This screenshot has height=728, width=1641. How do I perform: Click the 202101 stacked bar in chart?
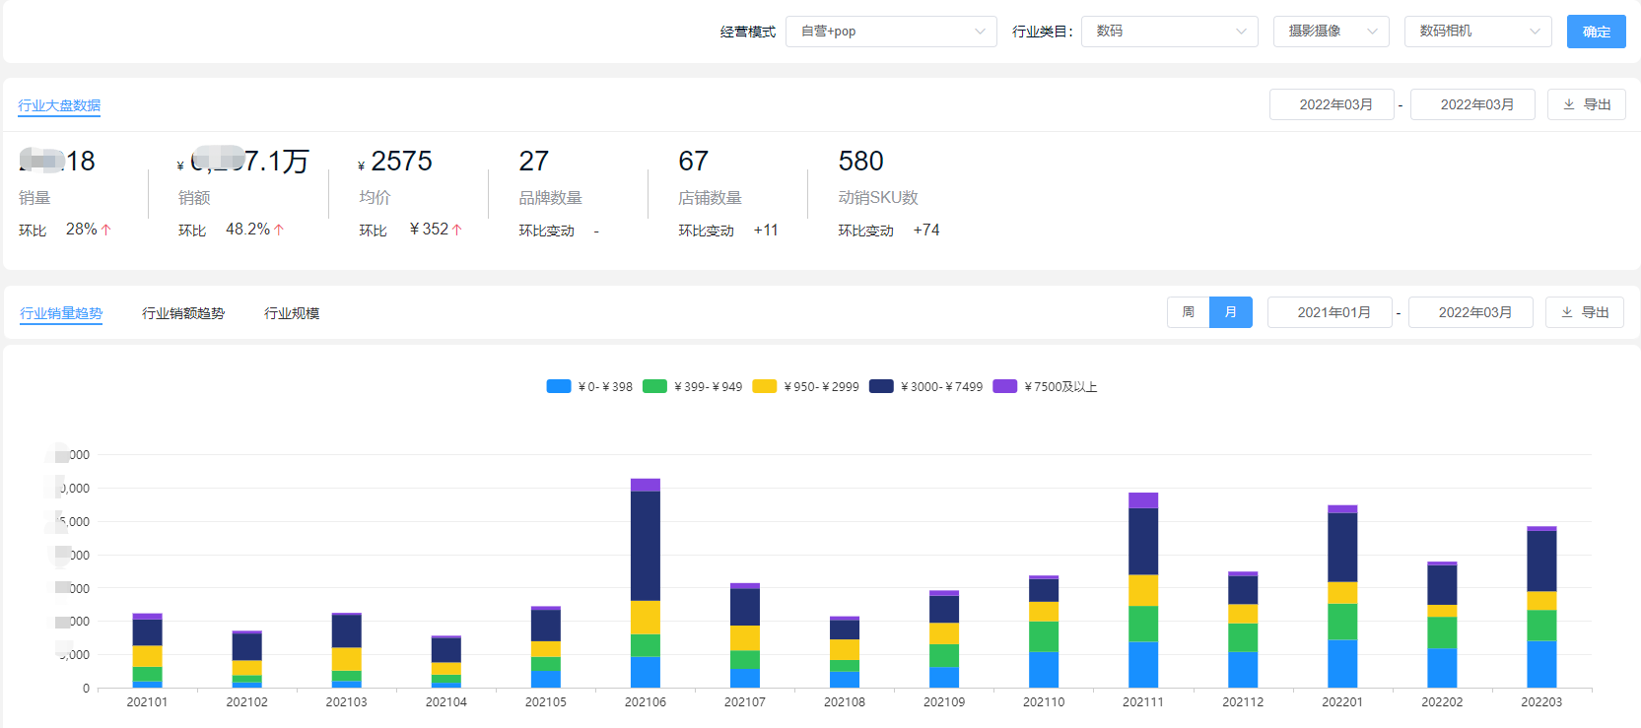pyautogui.click(x=147, y=651)
